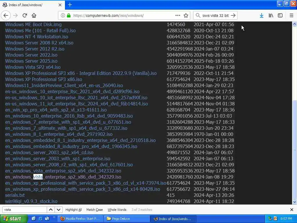
Task: Click the scrollbar up arrow
Action: [x=294, y=24]
